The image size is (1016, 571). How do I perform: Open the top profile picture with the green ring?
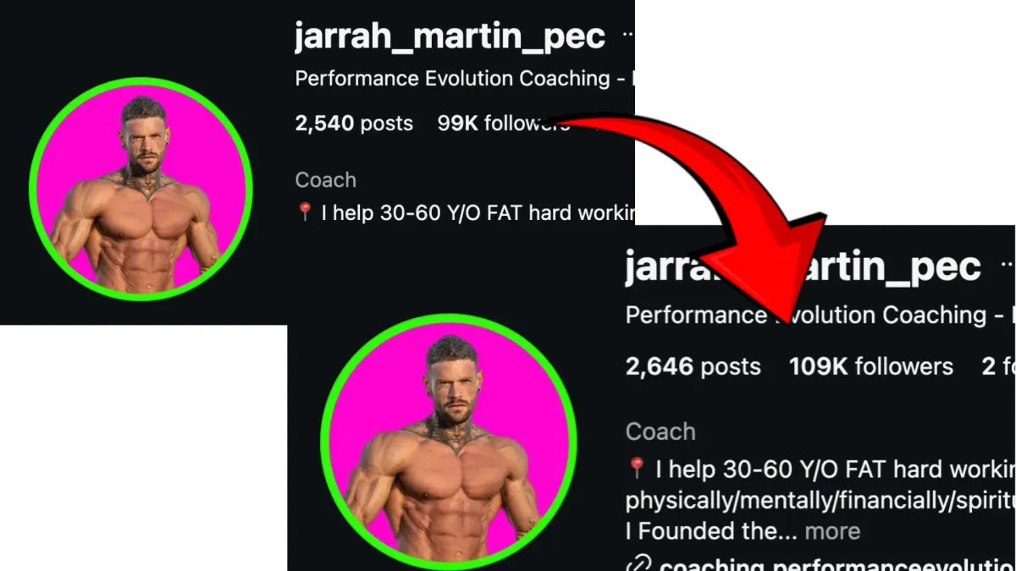(141, 188)
